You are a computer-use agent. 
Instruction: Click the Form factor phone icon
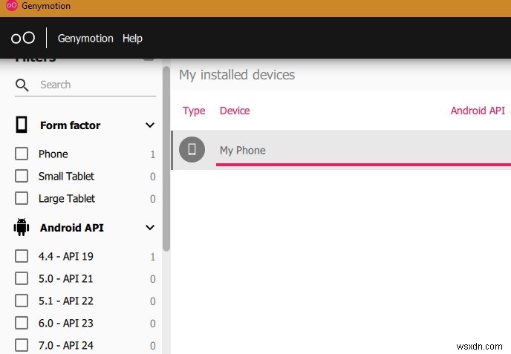pyautogui.click(x=22, y=125)
